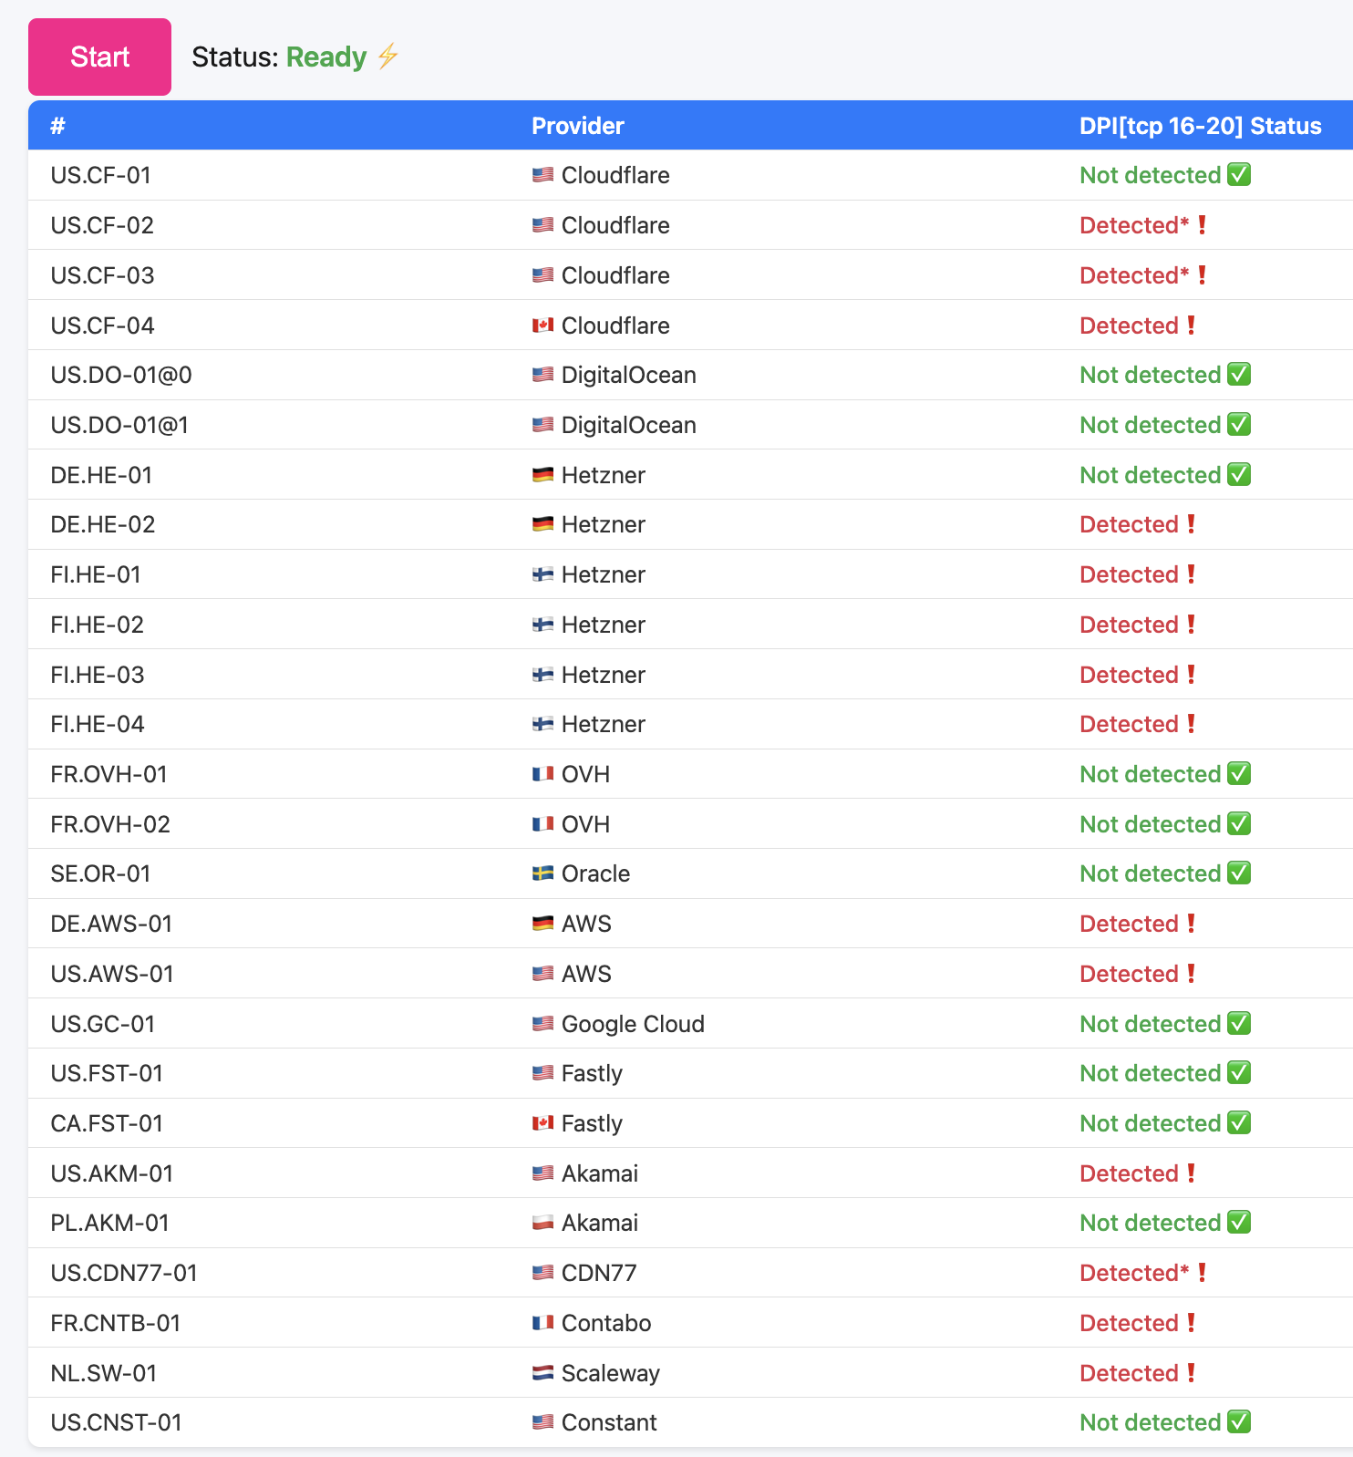Click the Ready status text

(x=325, y=57)
